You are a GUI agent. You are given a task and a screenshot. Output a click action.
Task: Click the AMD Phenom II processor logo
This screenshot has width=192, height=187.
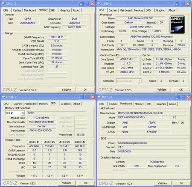click(177, 25)
